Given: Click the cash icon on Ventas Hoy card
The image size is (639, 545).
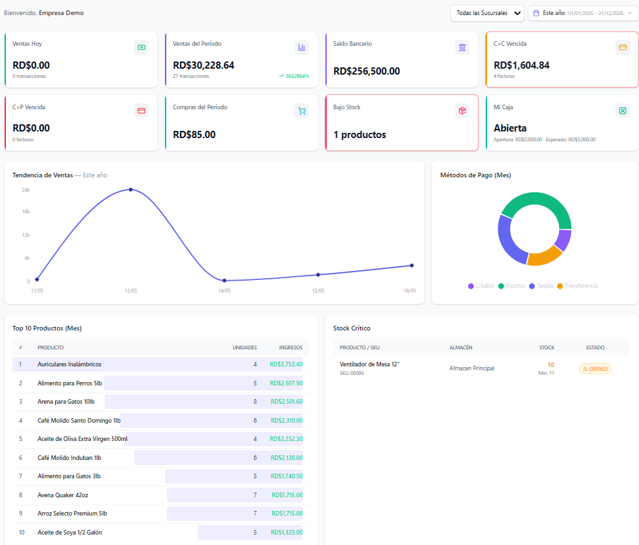Looking at the screenshot, I should [x=141, y=47].
